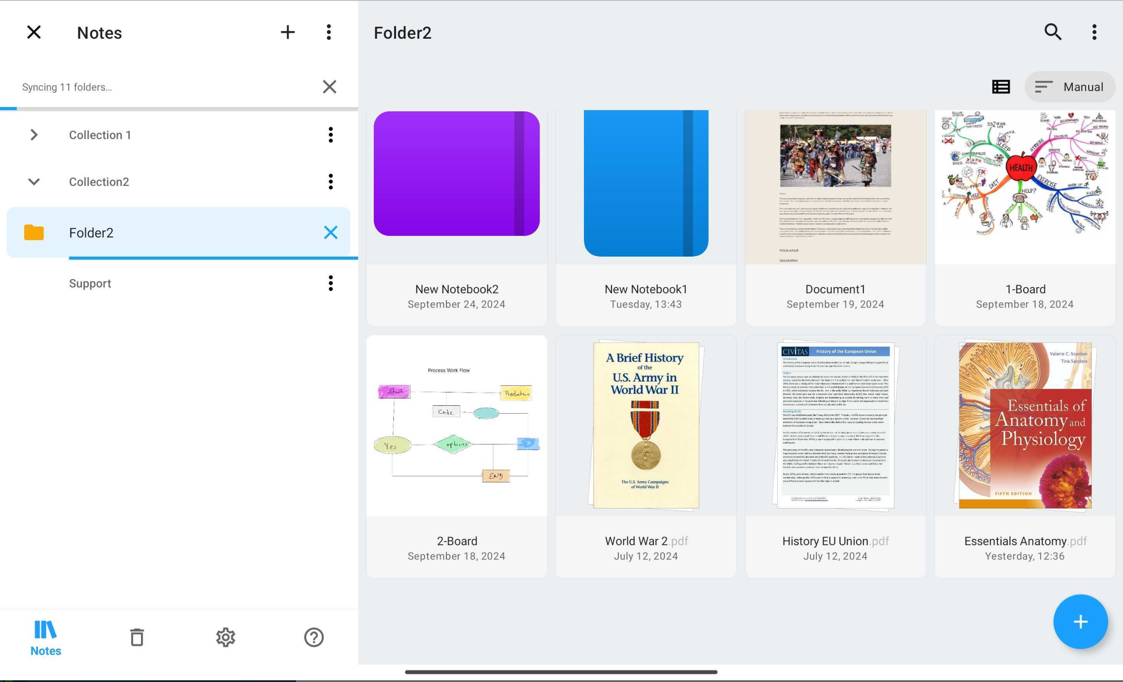Add a new folder with plus icon
This screenshot has height=682, width=1123.
(x=287, y=32)
